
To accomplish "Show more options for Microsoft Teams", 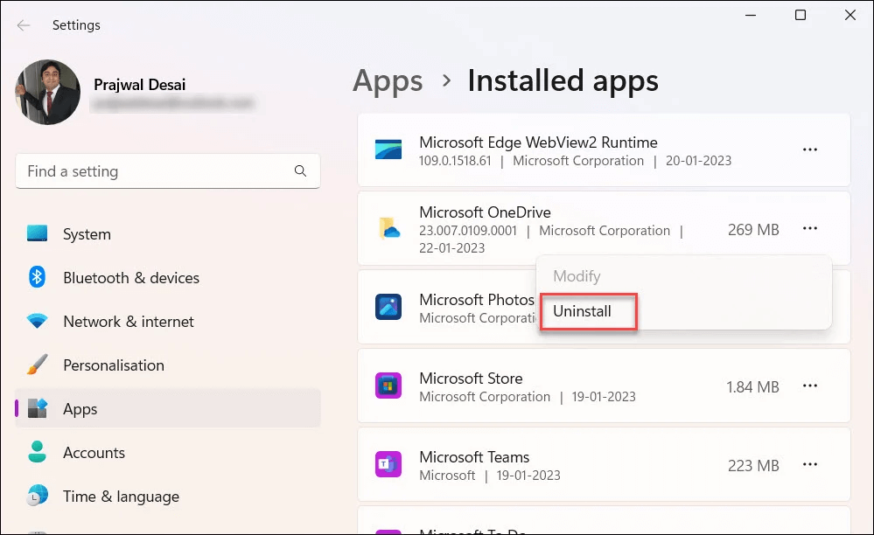I will 810,465.
